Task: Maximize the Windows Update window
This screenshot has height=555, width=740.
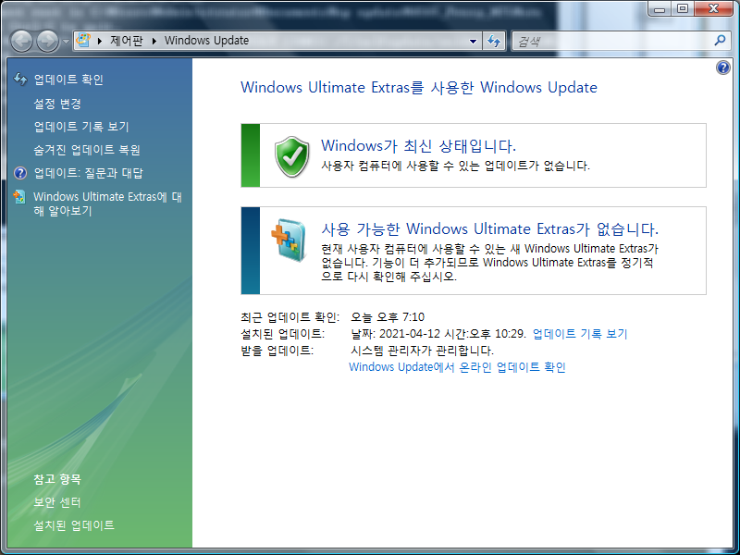Action: tap(683, 9)
